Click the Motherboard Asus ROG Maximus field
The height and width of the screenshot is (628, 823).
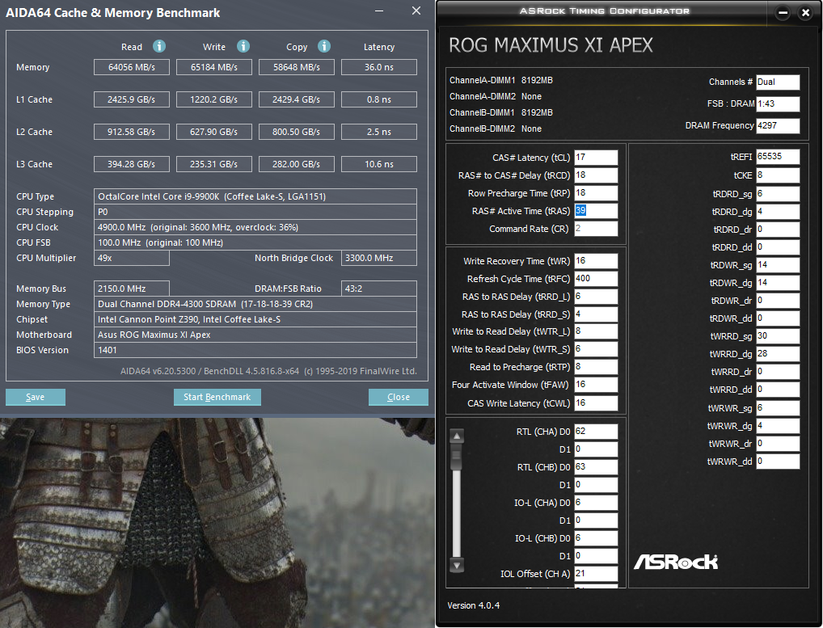(x=255, y=335)
